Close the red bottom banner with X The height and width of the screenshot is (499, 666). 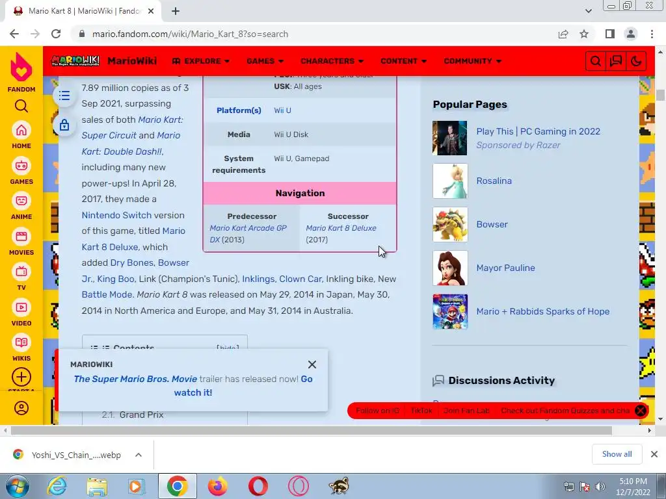640,411
